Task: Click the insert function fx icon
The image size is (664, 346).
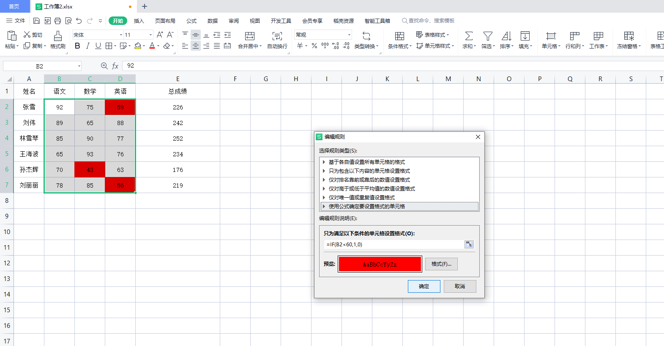Action: pyautogui.click(x=115, y=66)
